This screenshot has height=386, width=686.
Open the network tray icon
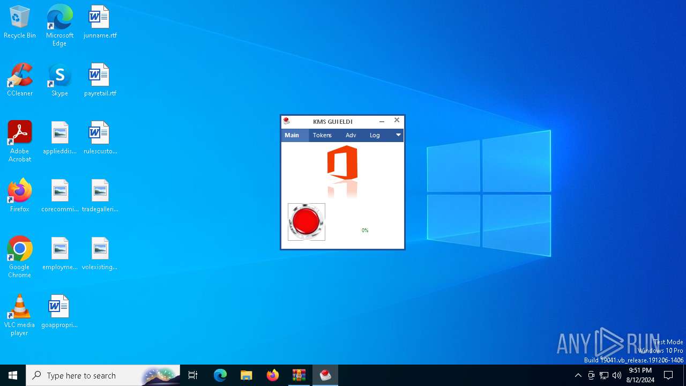tap(604, 375)
